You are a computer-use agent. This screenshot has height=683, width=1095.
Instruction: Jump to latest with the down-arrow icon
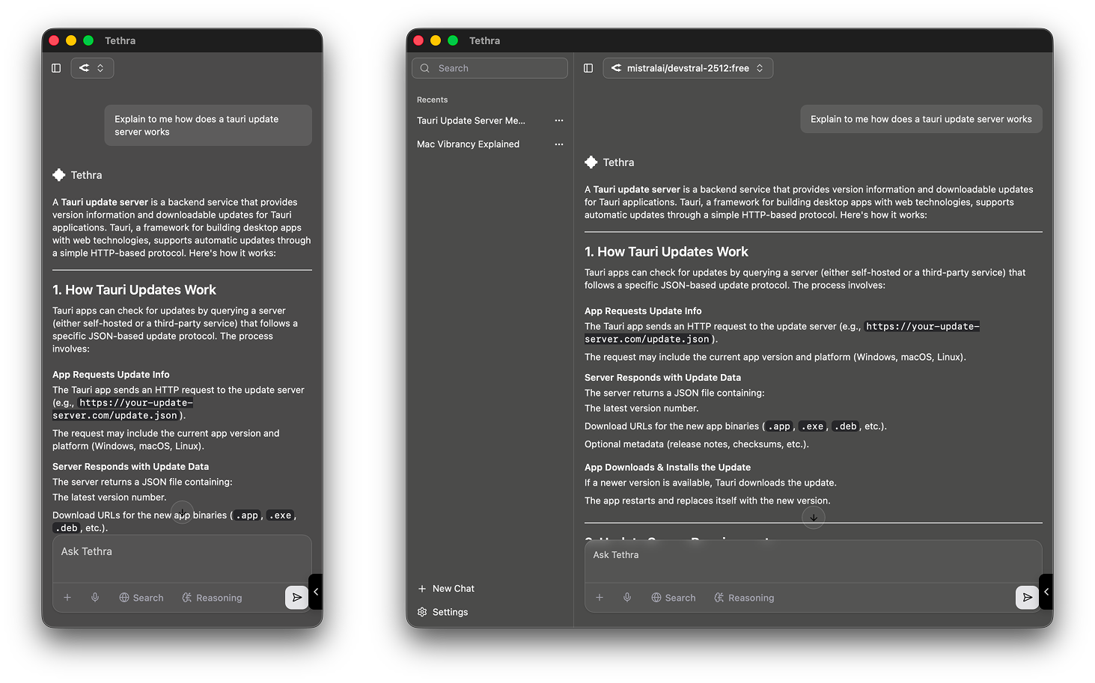[x=813, y=517]
